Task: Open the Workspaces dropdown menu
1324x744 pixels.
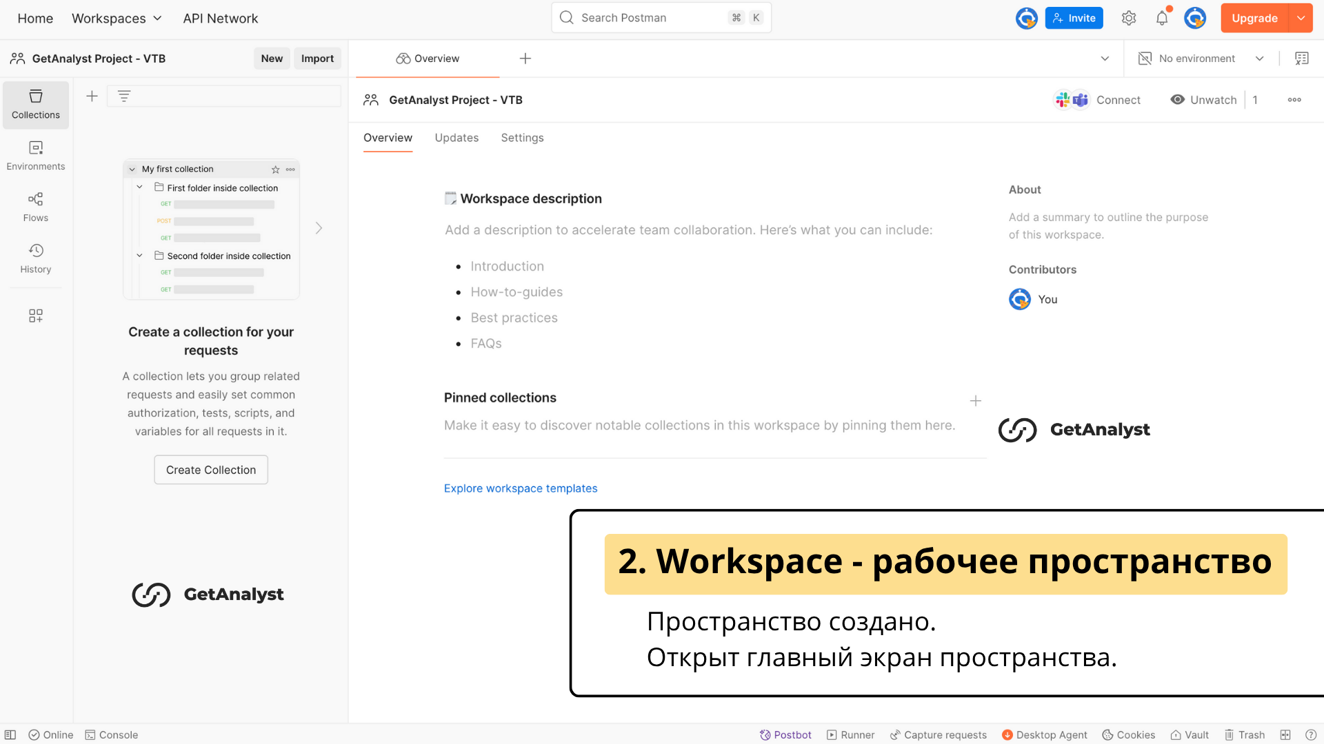Action: tap(117, 19)
